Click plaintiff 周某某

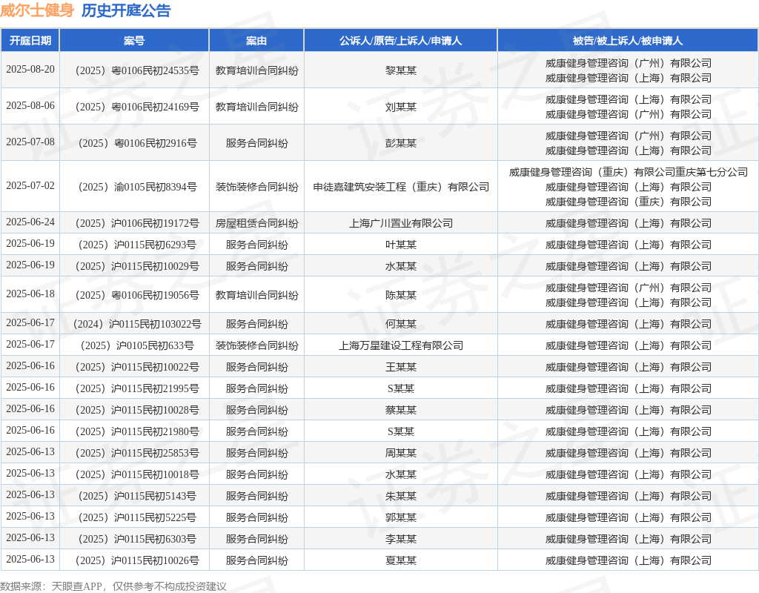pos(401,453)
